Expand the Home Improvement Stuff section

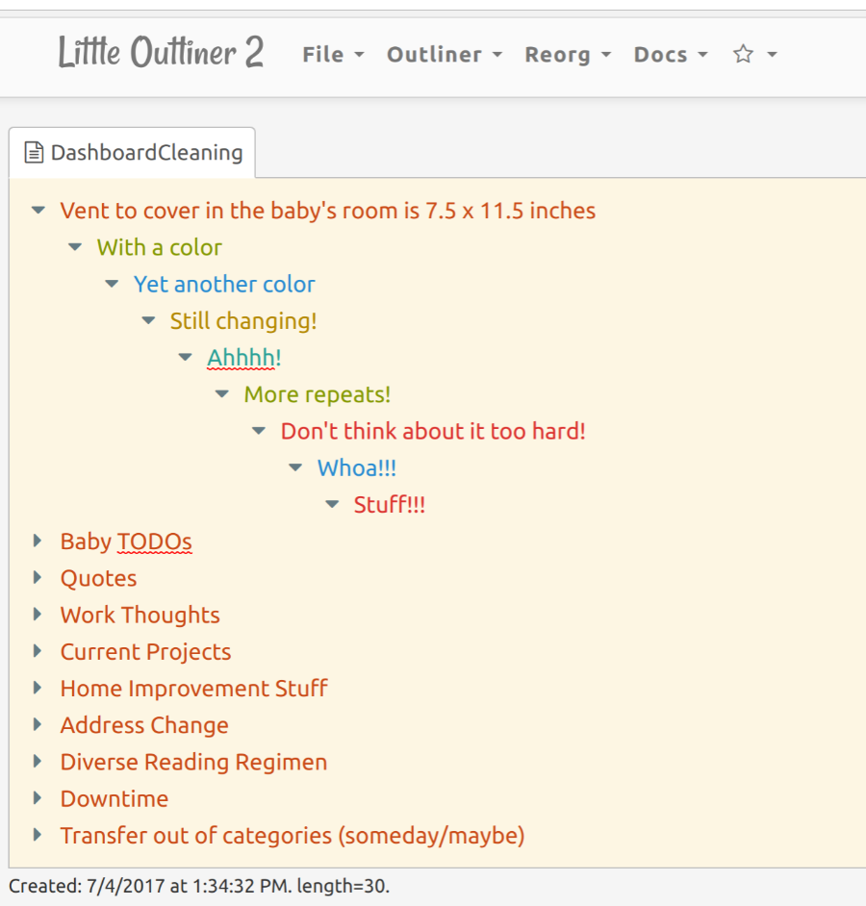click(x=37, y=688)
